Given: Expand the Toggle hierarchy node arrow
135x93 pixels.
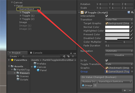Looking at the screenshot, I should pyautogui.click(x=21, y=12).
